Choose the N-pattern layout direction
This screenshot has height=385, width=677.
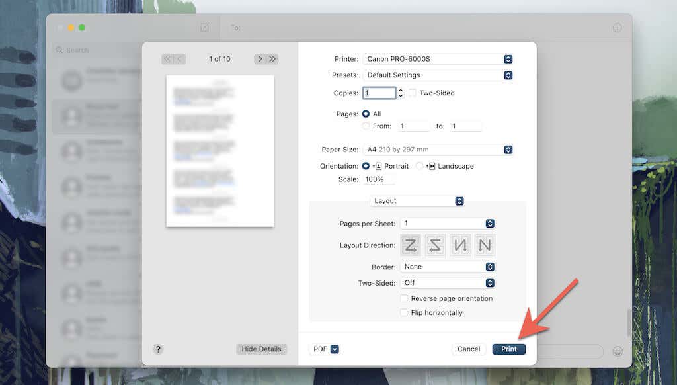485,245
